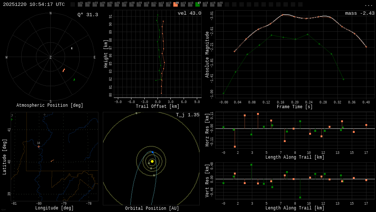This screenshot has height=212, width=376.
Task: Toggle the gray station 20 indicator
Action: (220, 4)
